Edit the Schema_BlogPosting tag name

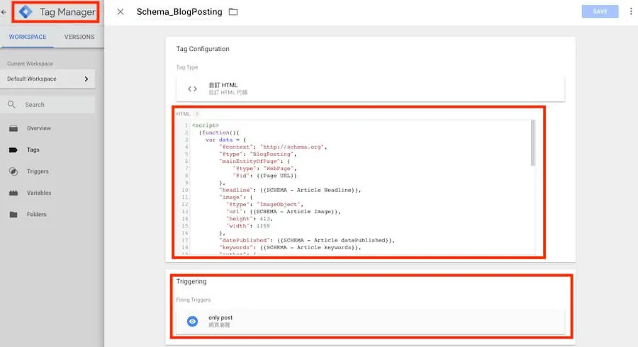tap(179, 12)
